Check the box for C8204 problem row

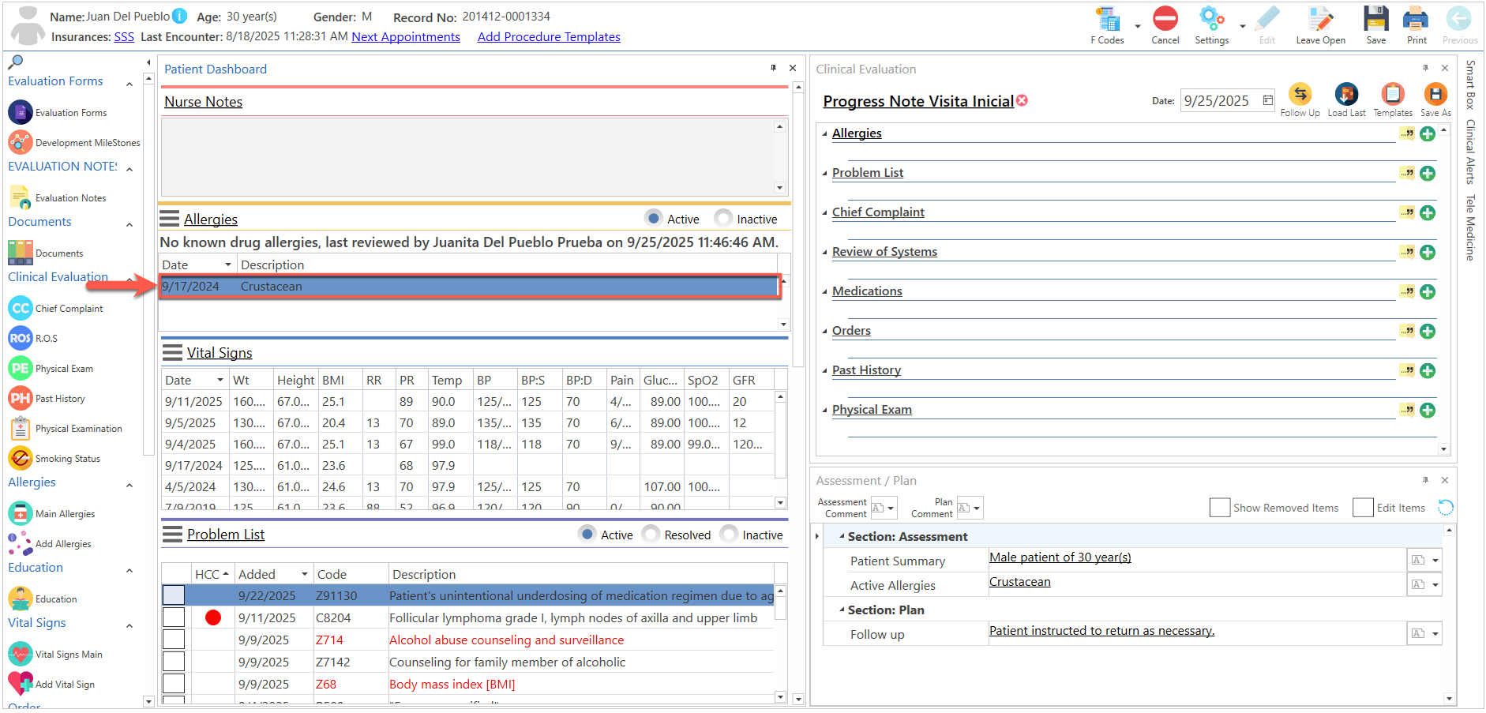click(x=174, y=617)
